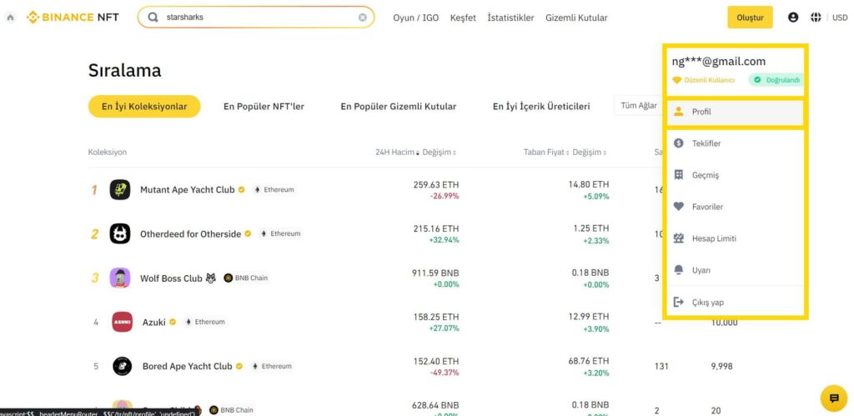Click Çıkış yap to log out
Viewport: 854px width, 416px height.
(735, 302)
